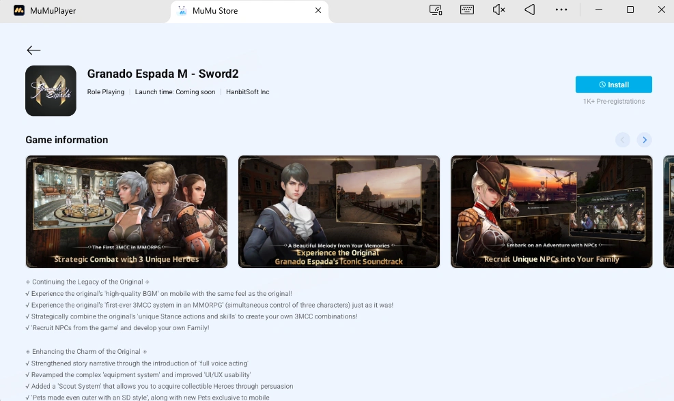
Task: Click the triangular back navigation icon
Action: pyautogui.click(x=530, y=10)
